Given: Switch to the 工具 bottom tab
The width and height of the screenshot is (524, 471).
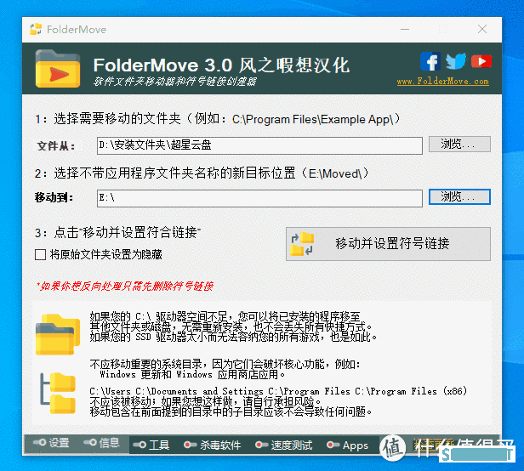Looking at the screenshot, I should [x=151, y=445].
